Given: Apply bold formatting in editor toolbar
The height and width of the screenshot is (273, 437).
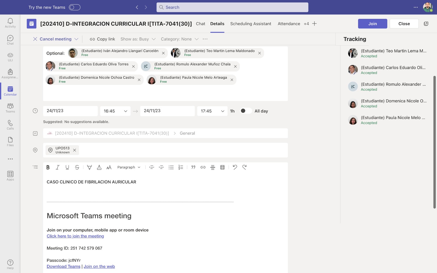Looking at the screenshot, I should [x=48, y=167].
